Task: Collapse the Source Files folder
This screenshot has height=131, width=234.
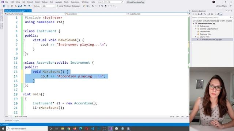Action: (195, 37)
